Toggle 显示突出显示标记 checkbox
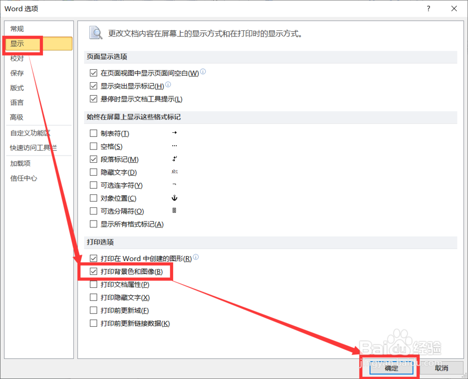The image size is (468, 379). (x=94, y=86)
